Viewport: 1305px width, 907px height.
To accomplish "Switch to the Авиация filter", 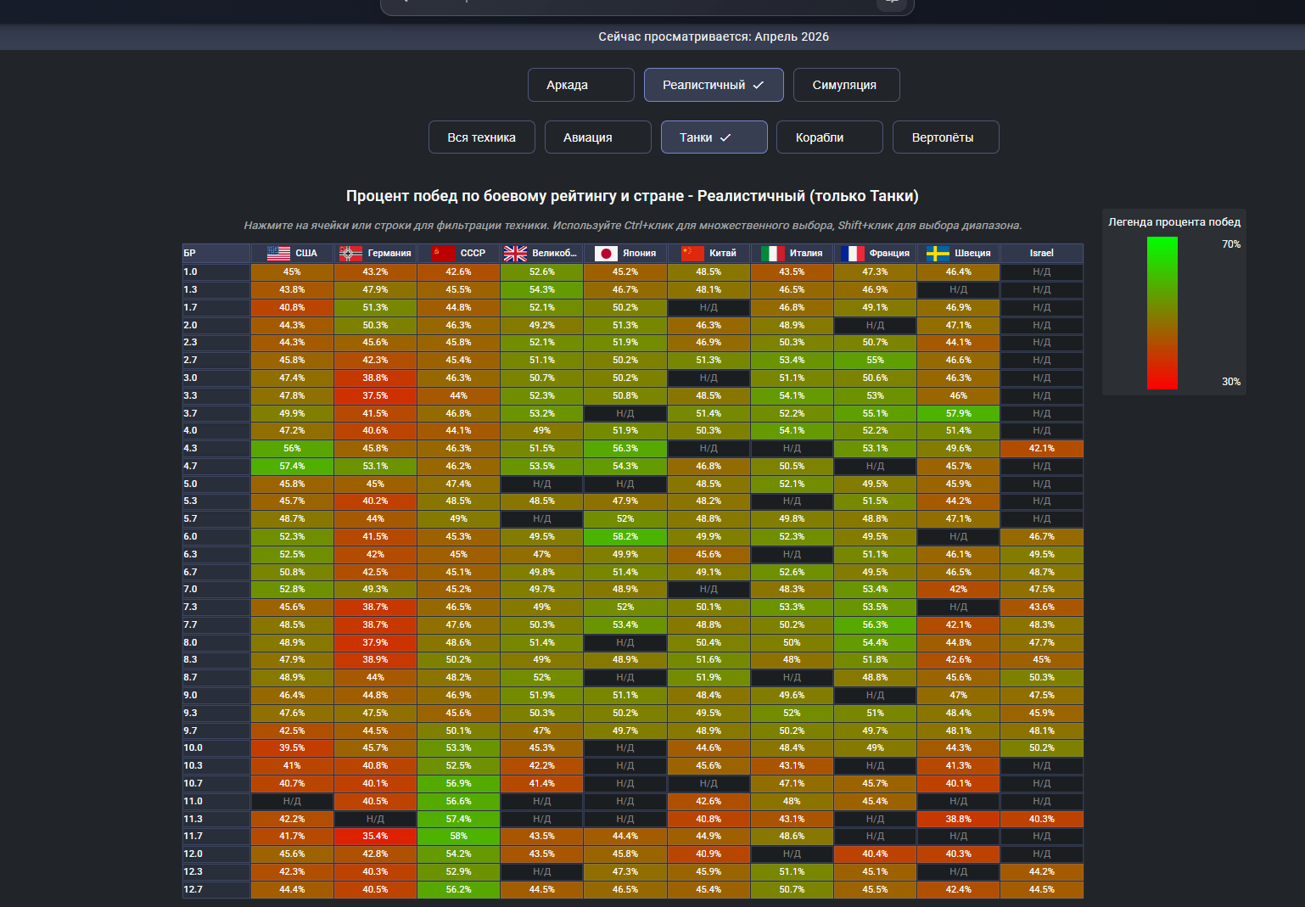I will (598, 137).
